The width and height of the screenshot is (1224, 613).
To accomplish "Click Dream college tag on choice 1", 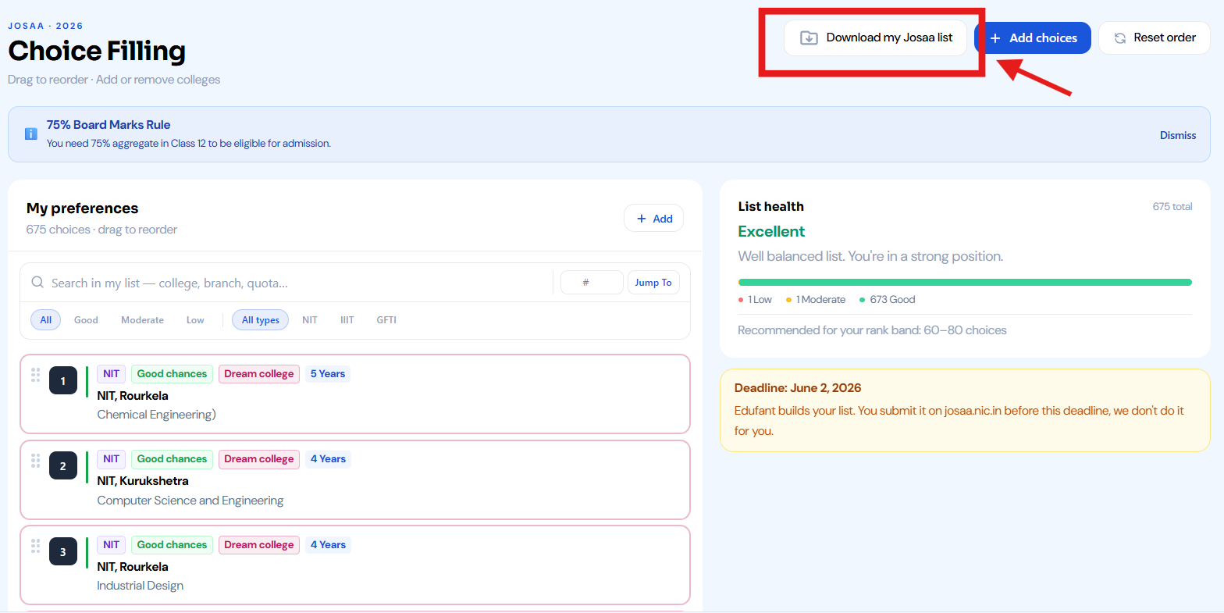I will 259,374.
